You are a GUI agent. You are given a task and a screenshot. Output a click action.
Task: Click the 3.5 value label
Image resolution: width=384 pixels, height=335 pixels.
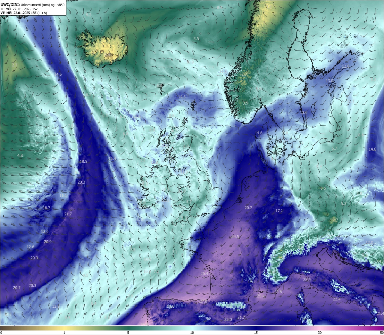323,188
